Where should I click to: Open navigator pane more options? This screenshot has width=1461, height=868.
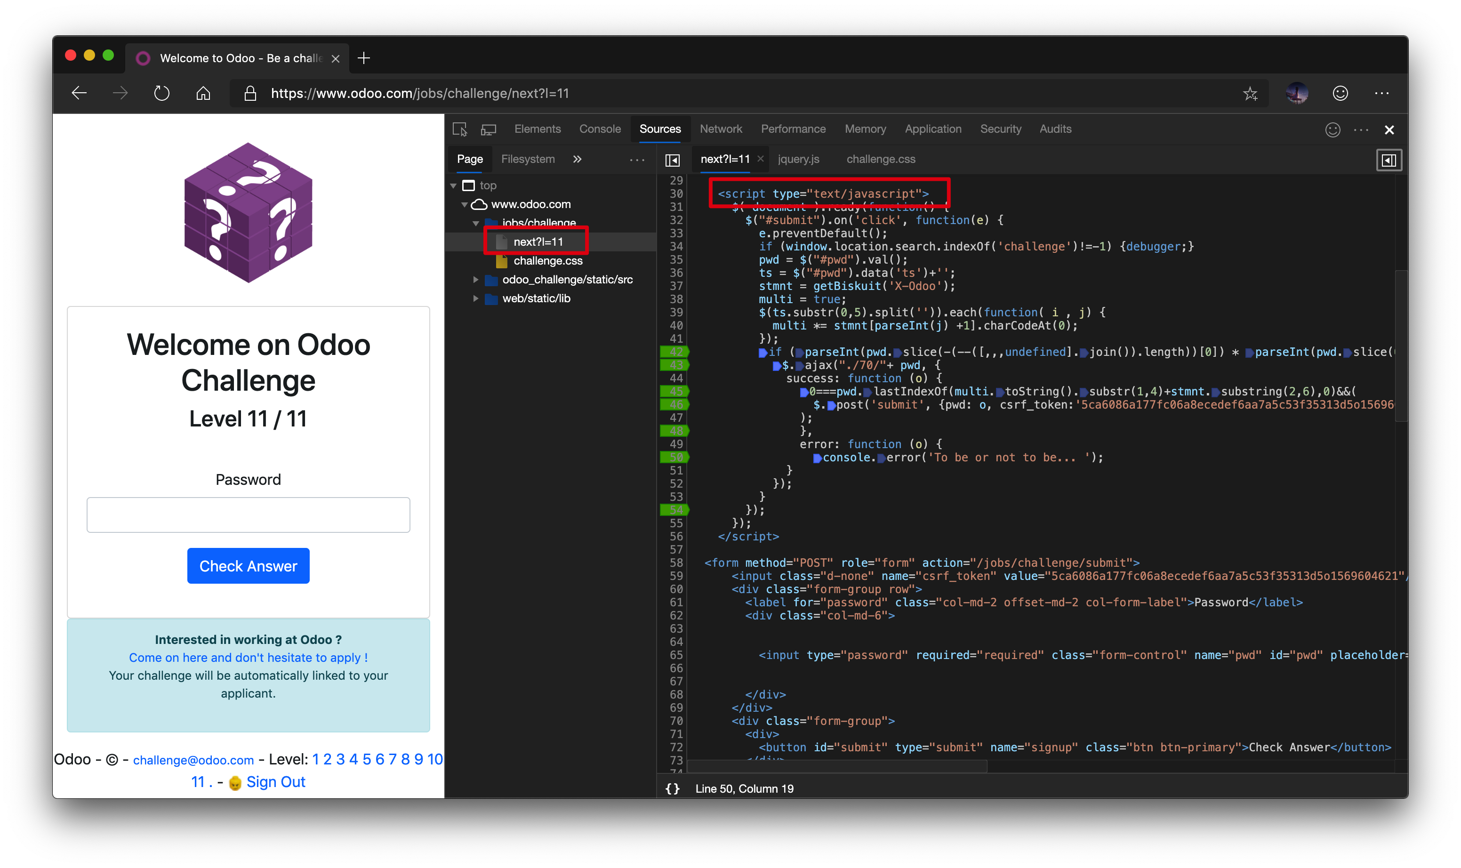[x=637, y=160]
